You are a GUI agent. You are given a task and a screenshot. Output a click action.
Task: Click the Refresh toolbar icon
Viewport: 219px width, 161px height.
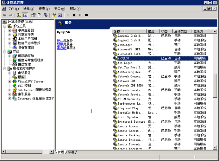pos(40,15)
